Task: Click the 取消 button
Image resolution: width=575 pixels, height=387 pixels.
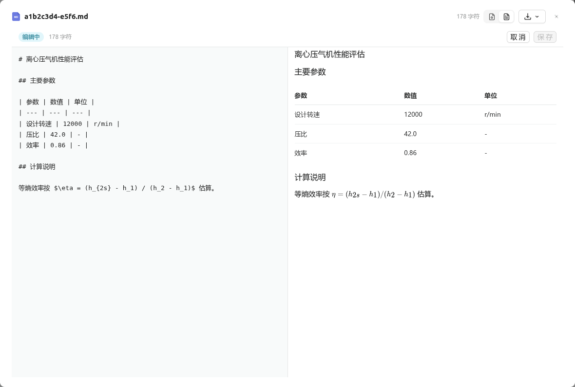Action: [518, 37]
